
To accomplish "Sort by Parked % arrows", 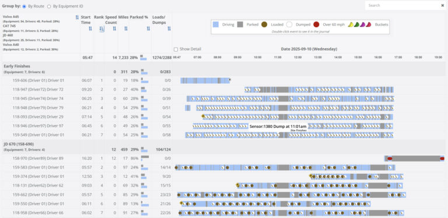I will tap(148, 28).
